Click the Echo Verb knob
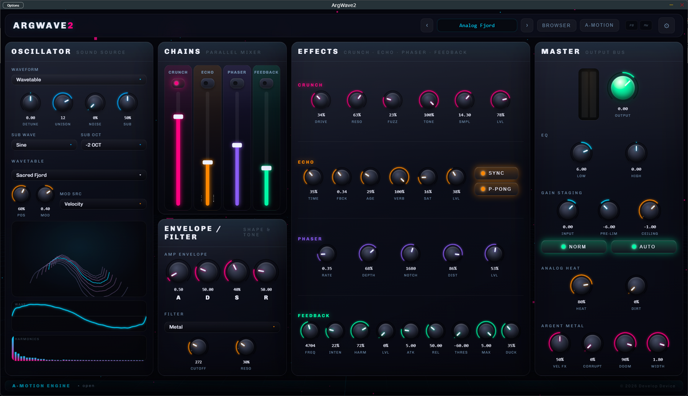The image size is (688, 396). tap(399, 177)
